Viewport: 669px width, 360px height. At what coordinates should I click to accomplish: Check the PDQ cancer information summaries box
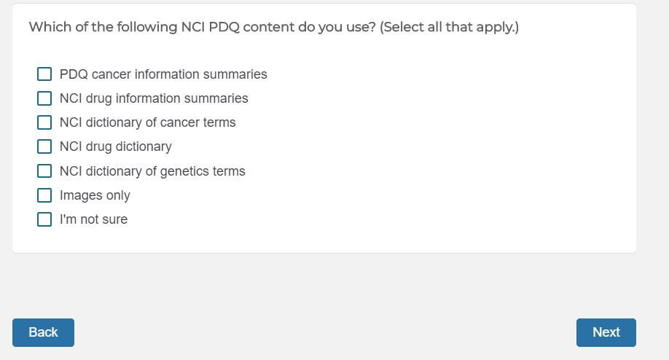tap(44, 74)
